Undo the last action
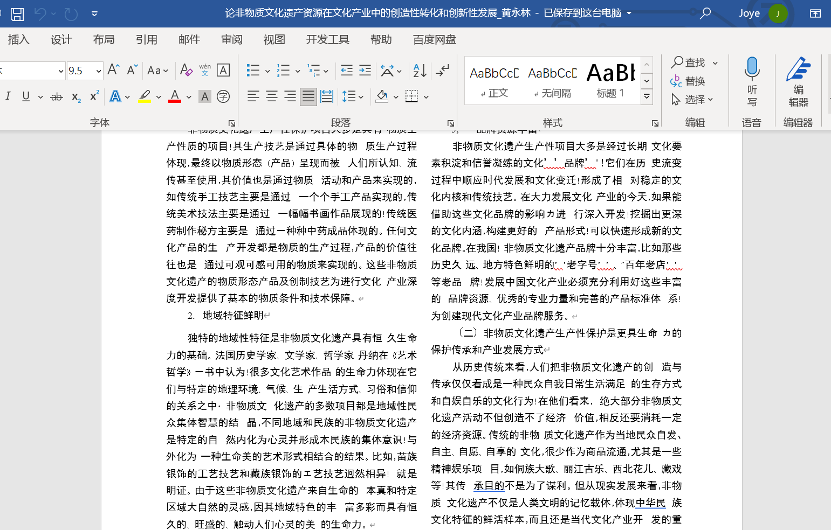This screenshot has width=831, height=530. [x=40, y=13]
